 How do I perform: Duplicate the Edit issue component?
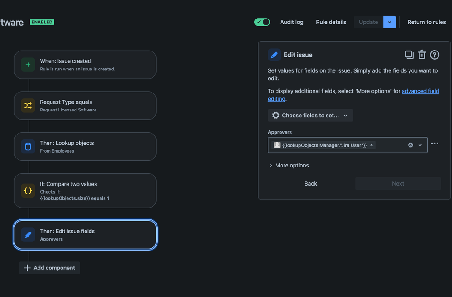pyautogui.click(x=409, y=55)
